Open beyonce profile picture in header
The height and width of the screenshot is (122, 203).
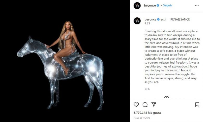[x=137, y=5]
